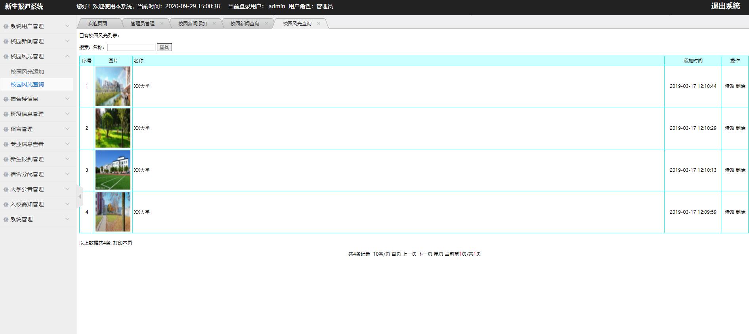Switch to the 欢迎页面 tab
The width and height of the screenshot is (749, 334).
(97, 24)
